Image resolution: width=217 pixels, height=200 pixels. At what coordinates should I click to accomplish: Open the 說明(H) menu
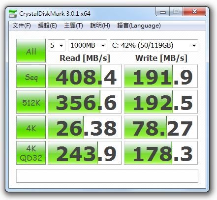pyautogui.click(x=100, y=26)
